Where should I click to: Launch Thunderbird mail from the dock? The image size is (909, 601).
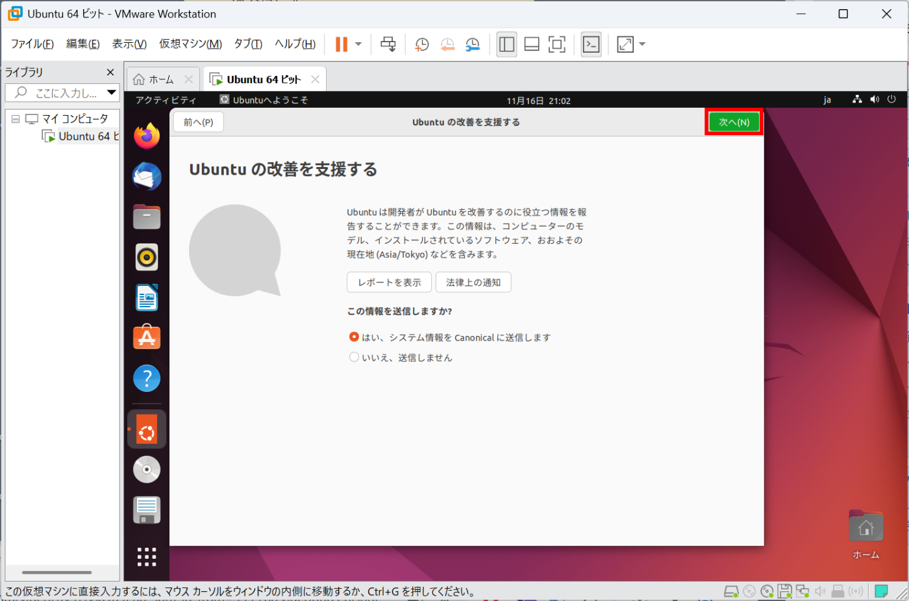click(x=147, y=176)
